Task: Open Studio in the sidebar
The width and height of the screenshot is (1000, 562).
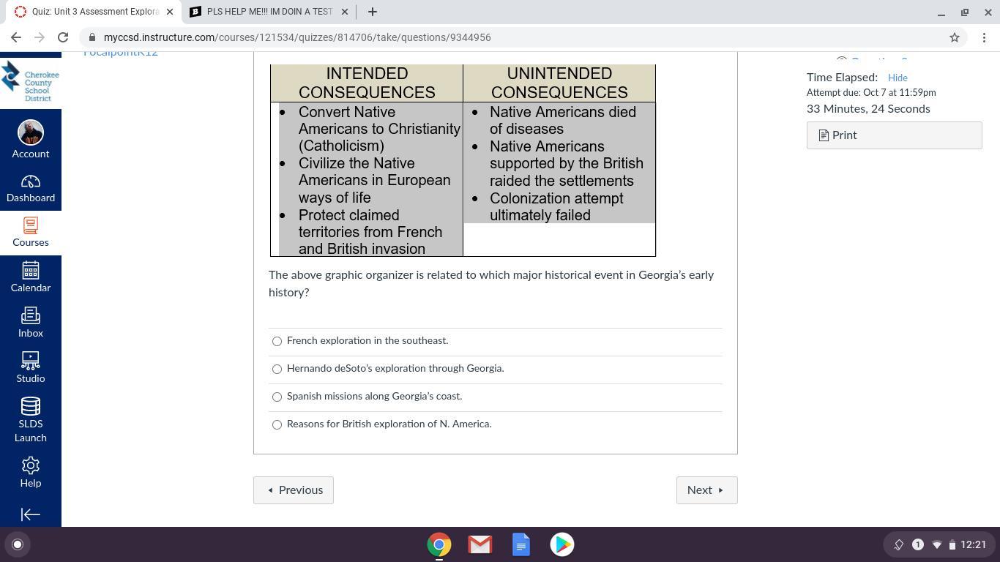Action: coord(30,369)
